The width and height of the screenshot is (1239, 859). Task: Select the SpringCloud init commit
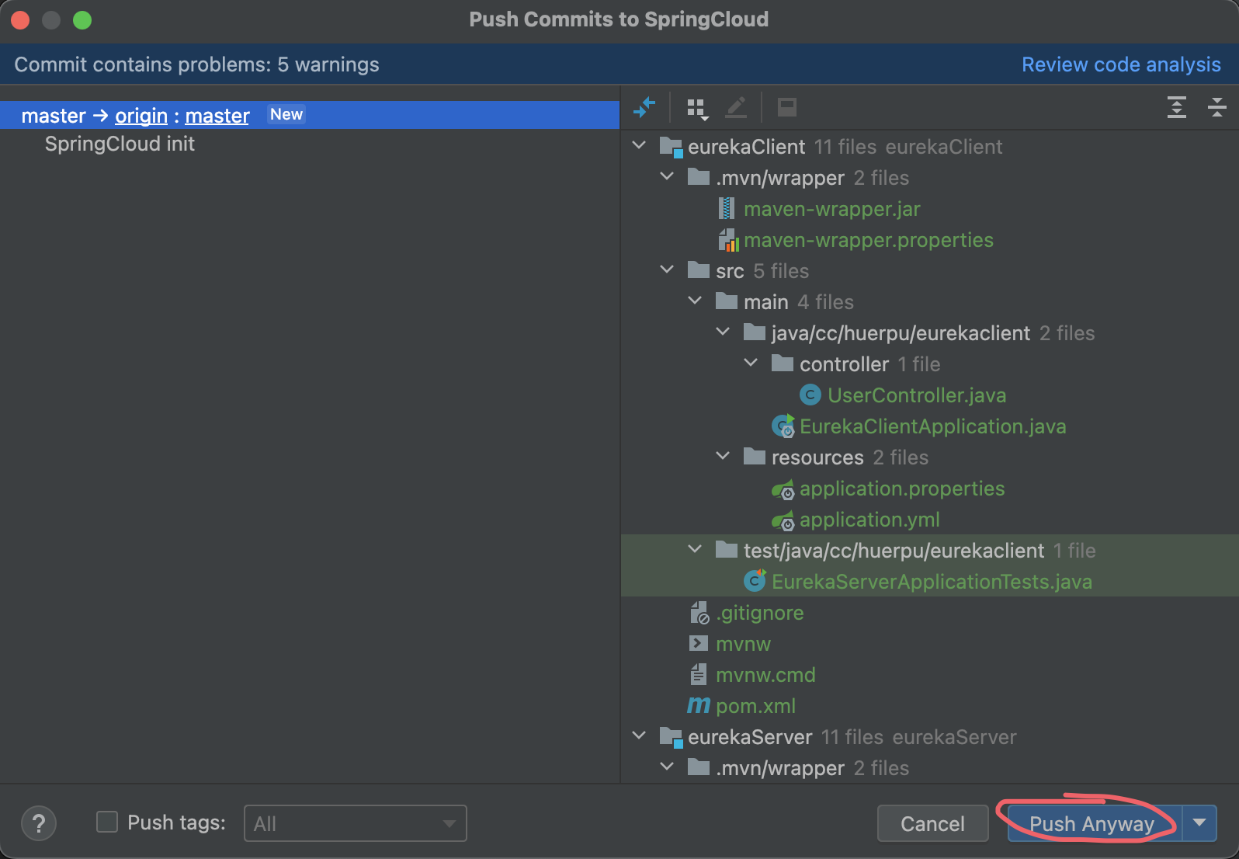[x=120, y=144]
